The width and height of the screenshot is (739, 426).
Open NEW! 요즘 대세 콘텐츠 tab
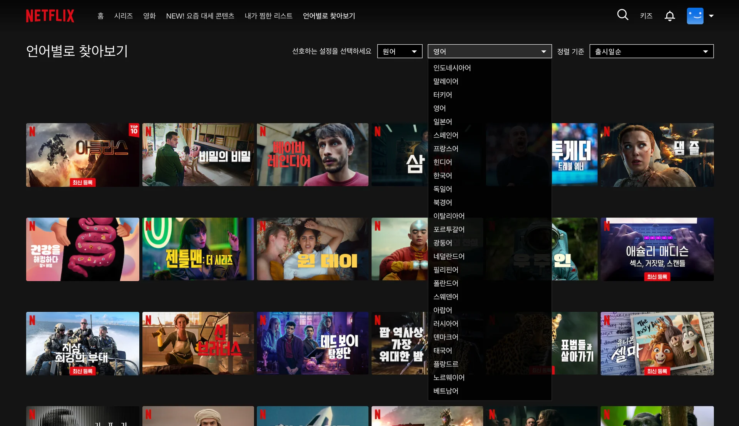(x=200, y=16)
